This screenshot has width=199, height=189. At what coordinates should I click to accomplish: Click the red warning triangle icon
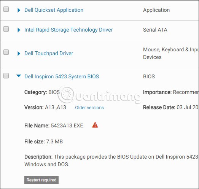[95, 125]
